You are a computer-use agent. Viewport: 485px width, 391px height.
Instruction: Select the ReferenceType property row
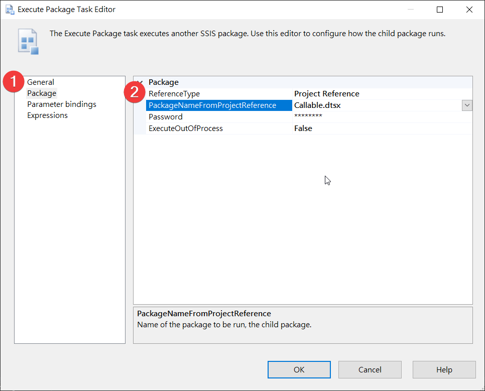point(174,94)
